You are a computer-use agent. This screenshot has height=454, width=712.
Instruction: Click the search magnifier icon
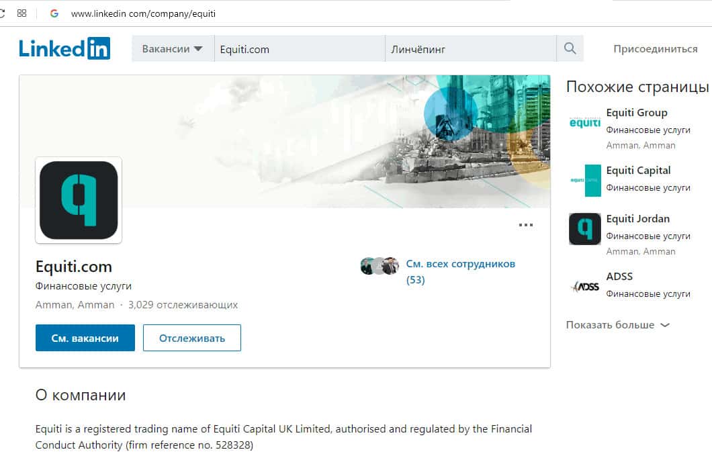point(570,48)
